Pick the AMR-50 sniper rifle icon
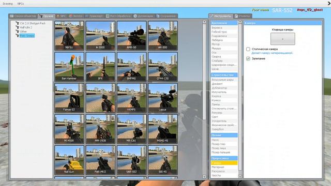Screen dimensions: 331x186 pos(131,36)
